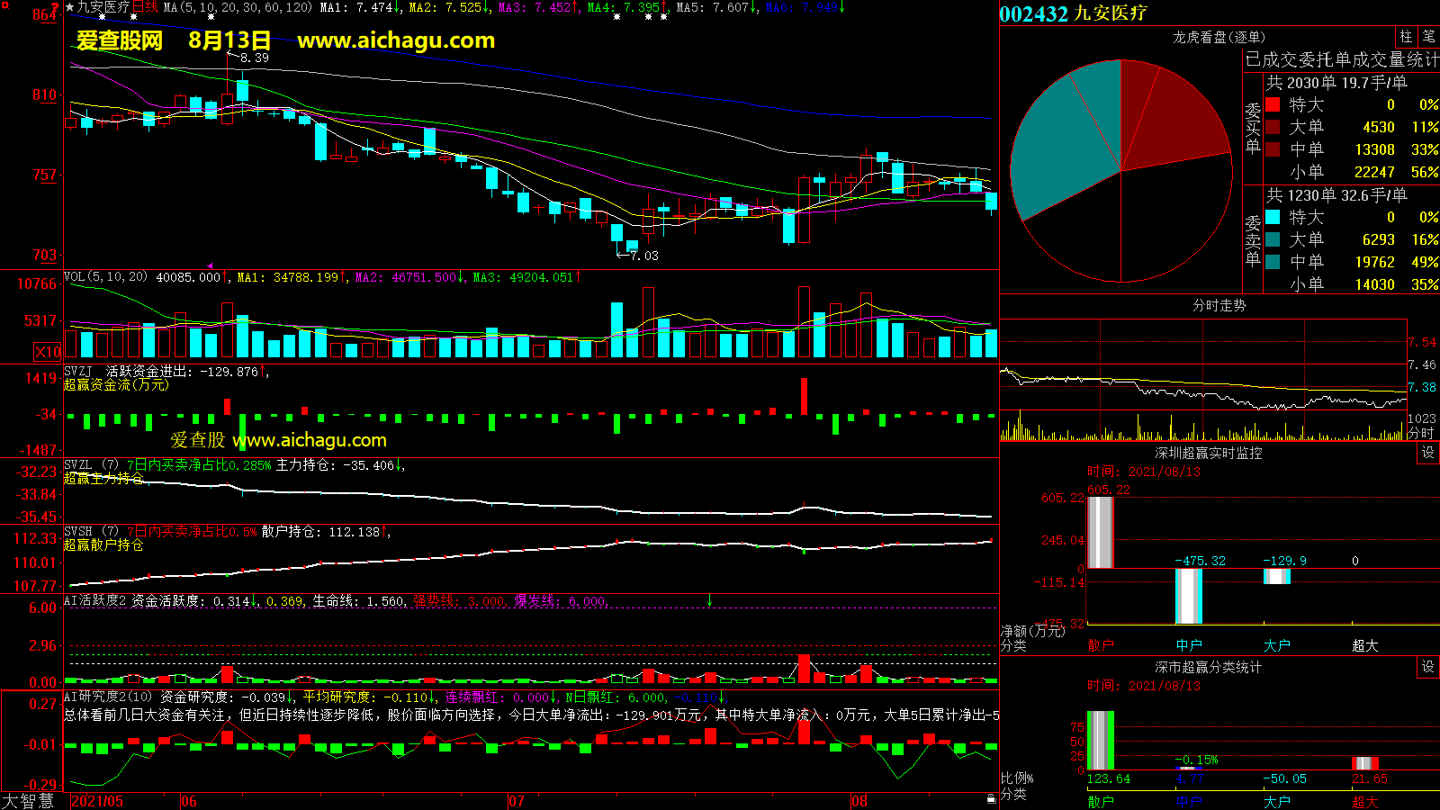Click the bright red 特大 buy order swatch

1273,104
